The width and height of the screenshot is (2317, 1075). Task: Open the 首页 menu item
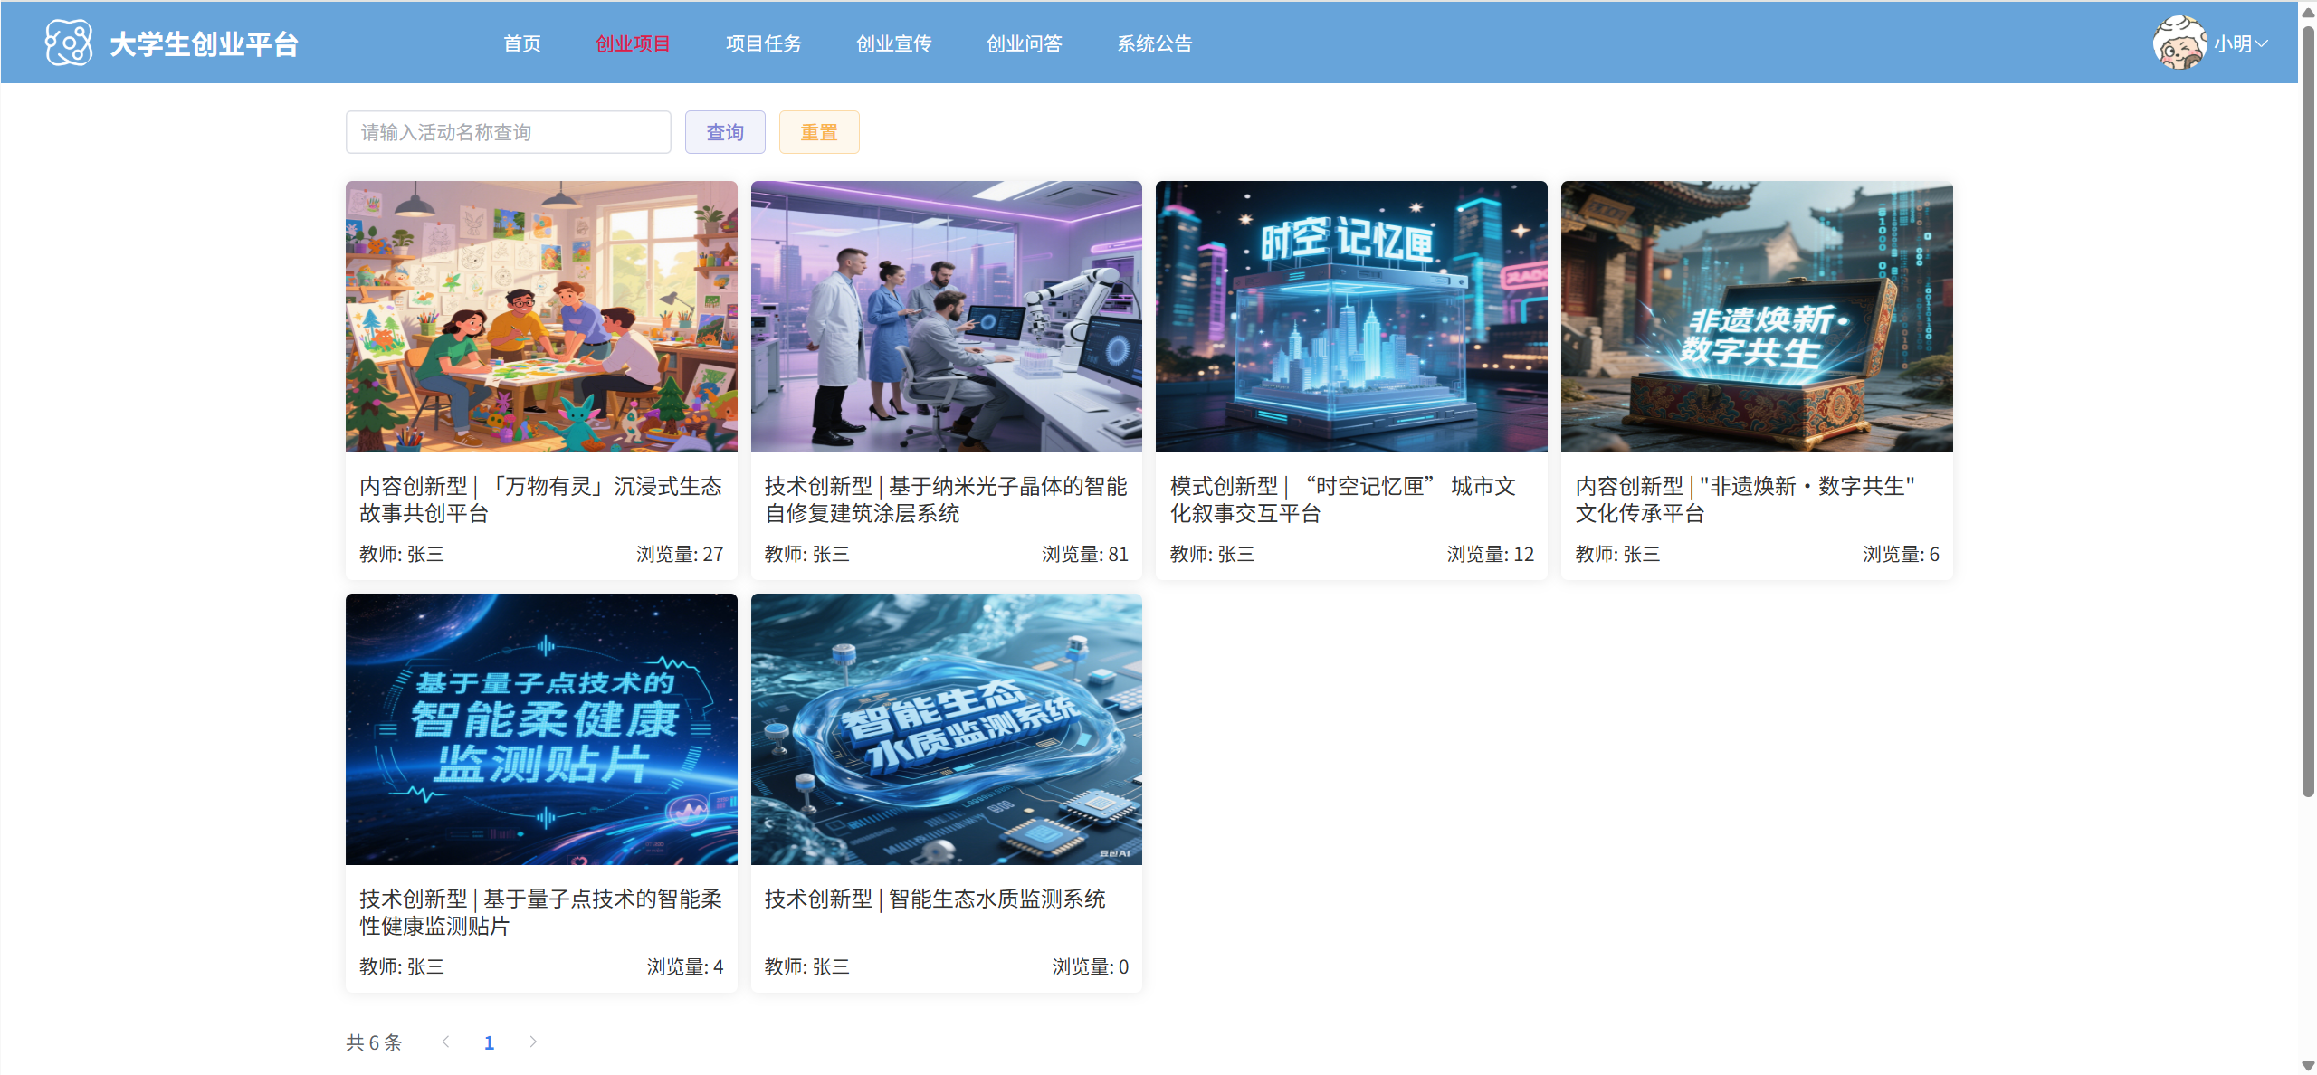click(x=521, y=43)
